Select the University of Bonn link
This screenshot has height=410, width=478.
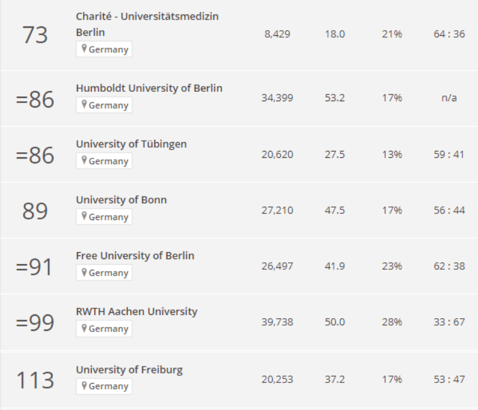point(121,200)
